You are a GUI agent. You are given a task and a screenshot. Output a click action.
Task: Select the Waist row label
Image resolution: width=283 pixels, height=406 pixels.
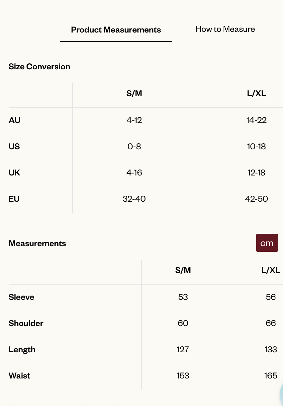click(20, 375)
